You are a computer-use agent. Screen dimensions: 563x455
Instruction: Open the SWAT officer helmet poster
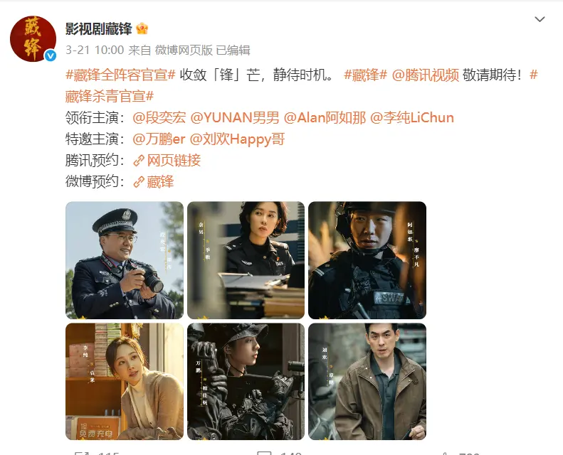pos(367,260)
